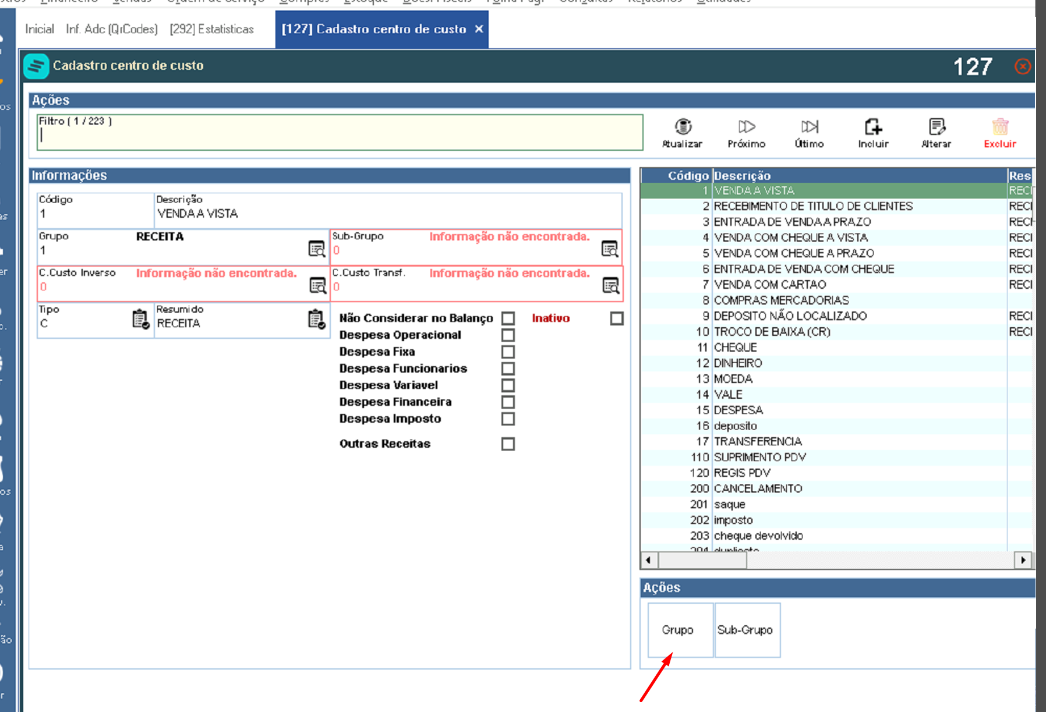Viewport: 1046px width, 712px height.
Task: Open the Grupo search lookup icon
Action: click(x=317, y=249)
